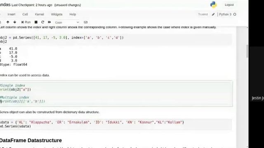Restart the kernel with circular arrow icon
The width and height of the screenshot is (264, 148).
pyautogui.click(x=42, y=22)
